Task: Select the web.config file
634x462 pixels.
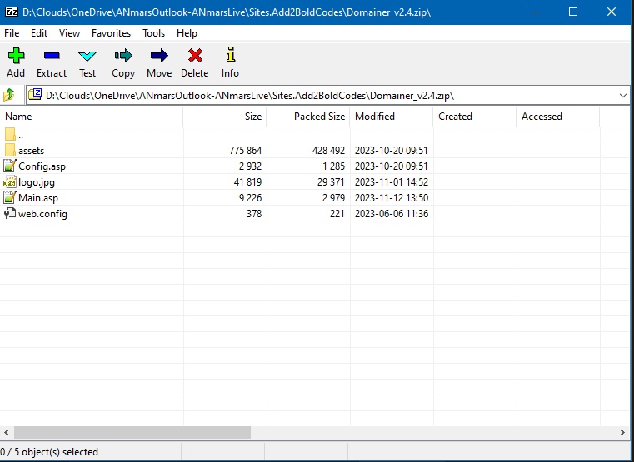Action: (42, 214)
